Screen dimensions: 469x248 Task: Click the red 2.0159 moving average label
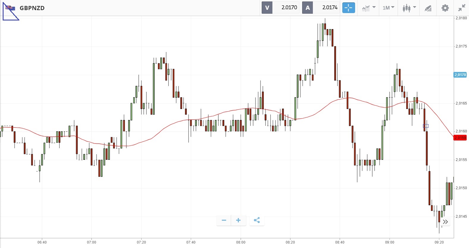pyautogui.click(x=460, y=138)
